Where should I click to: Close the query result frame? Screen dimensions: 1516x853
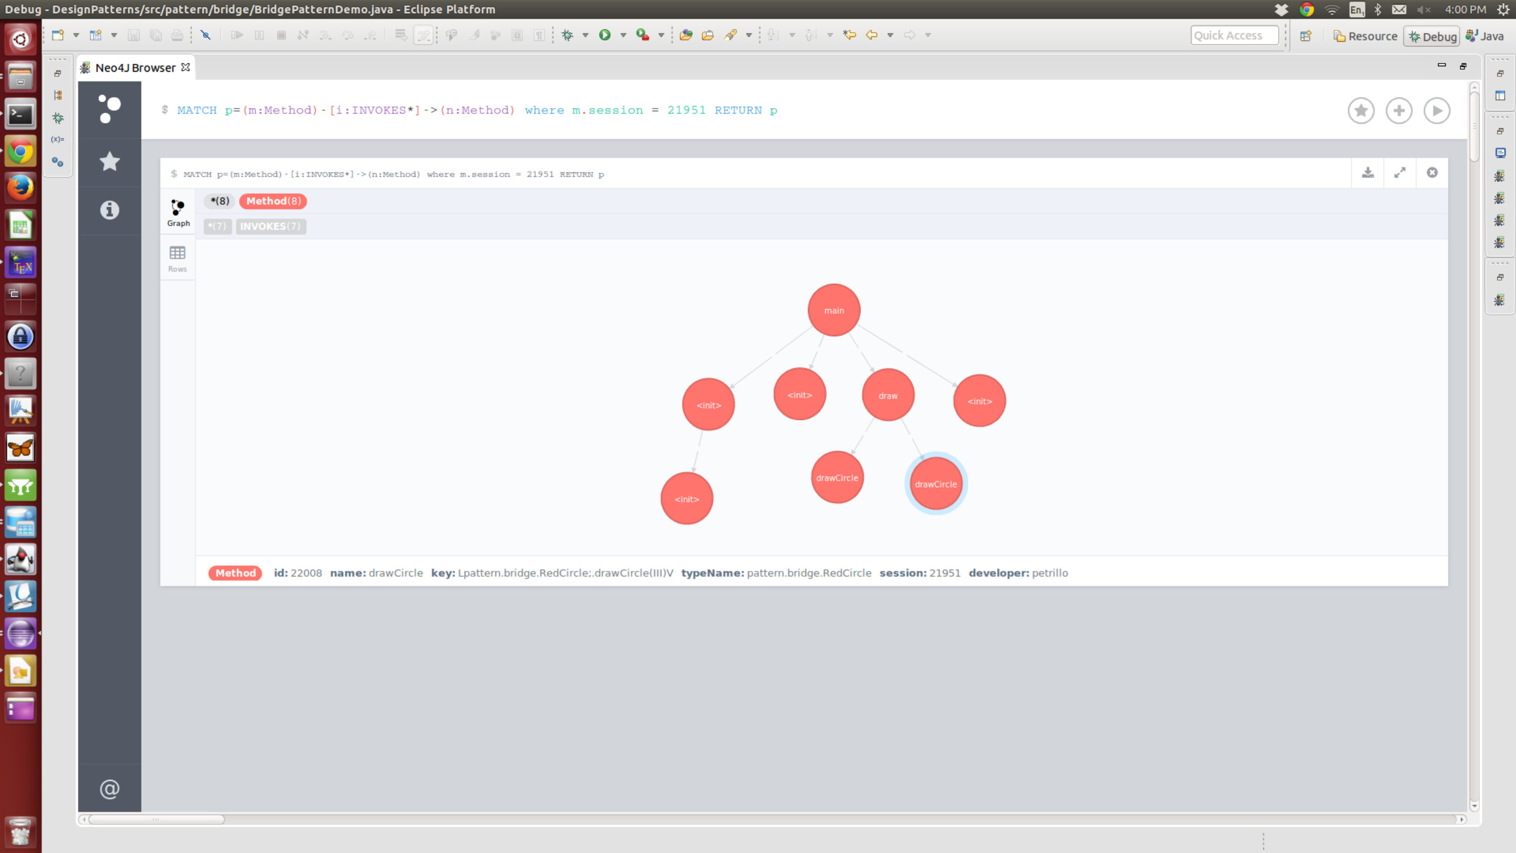point(1432,172)
